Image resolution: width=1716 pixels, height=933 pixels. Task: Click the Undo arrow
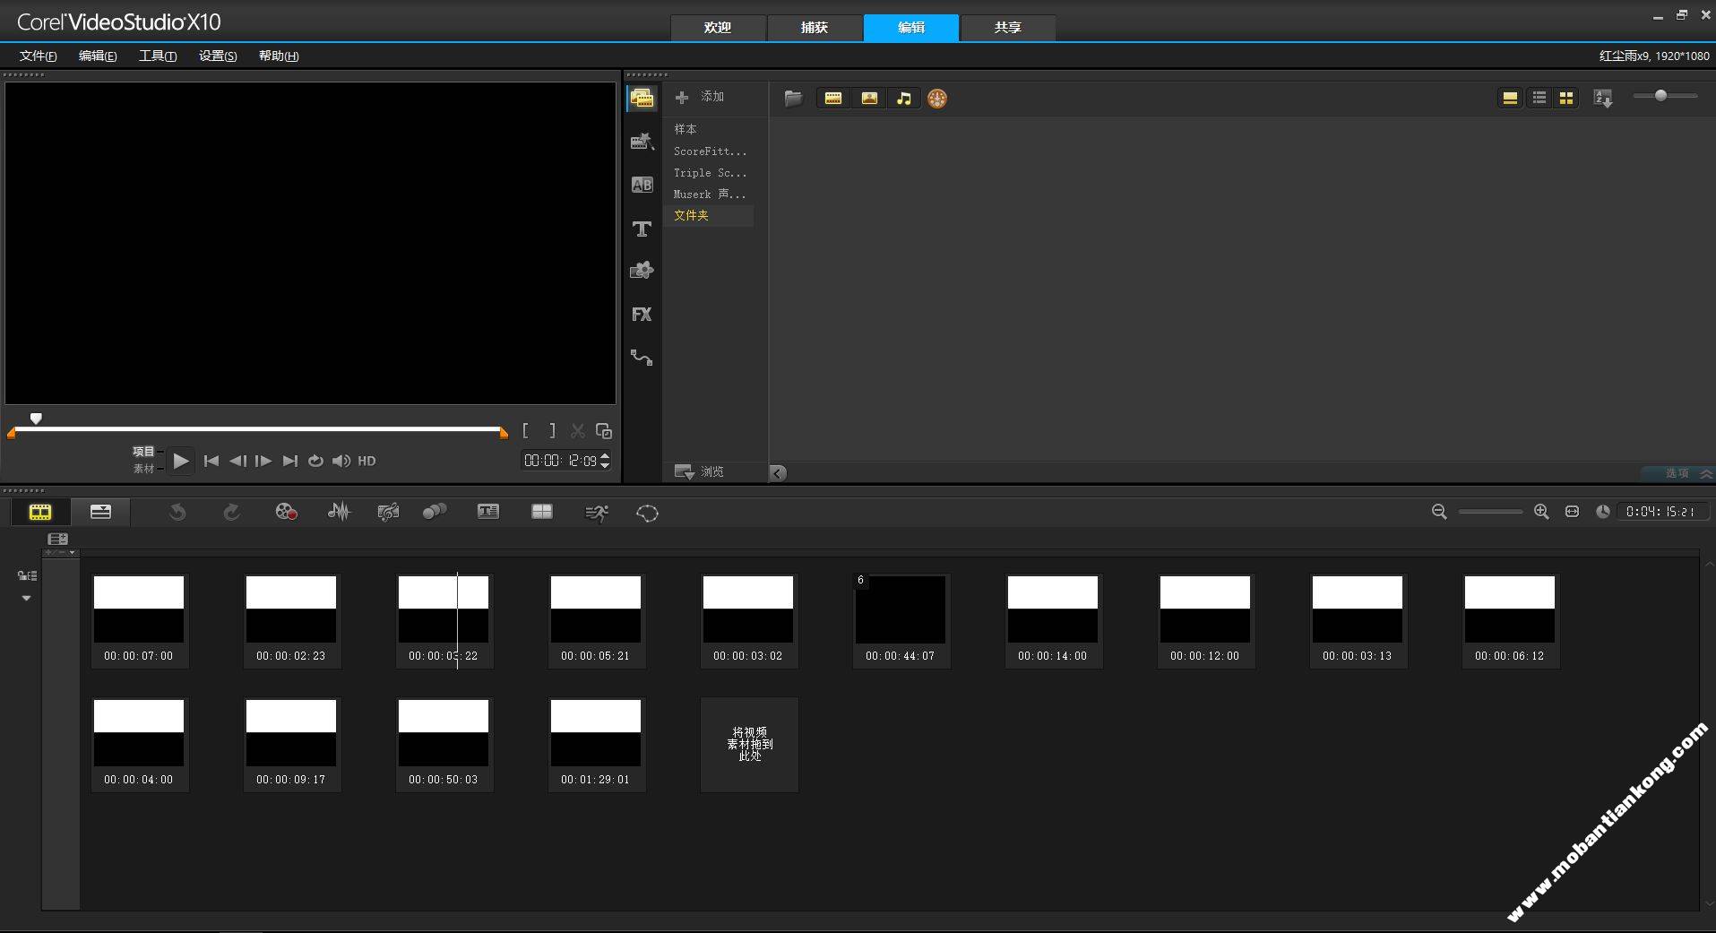click(x=177, y=512)
